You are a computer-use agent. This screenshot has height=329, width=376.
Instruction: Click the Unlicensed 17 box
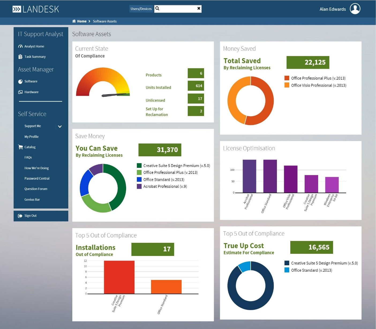196,99
